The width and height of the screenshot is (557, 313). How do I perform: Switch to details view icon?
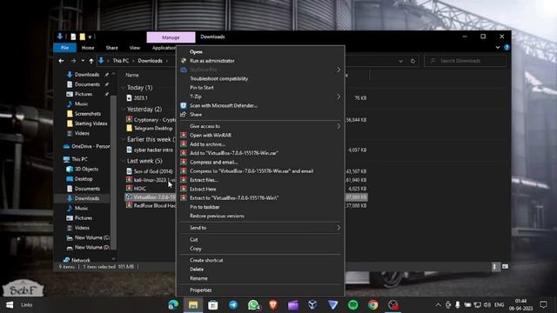(x=495, y=267)
